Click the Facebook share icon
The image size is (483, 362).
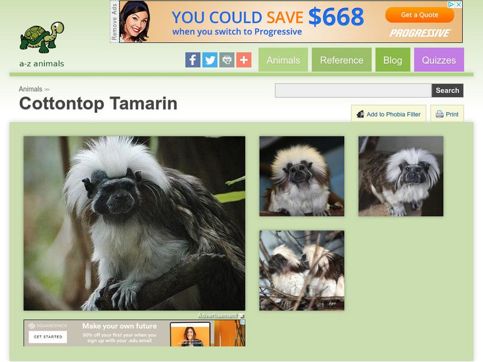tap(193, 60)
